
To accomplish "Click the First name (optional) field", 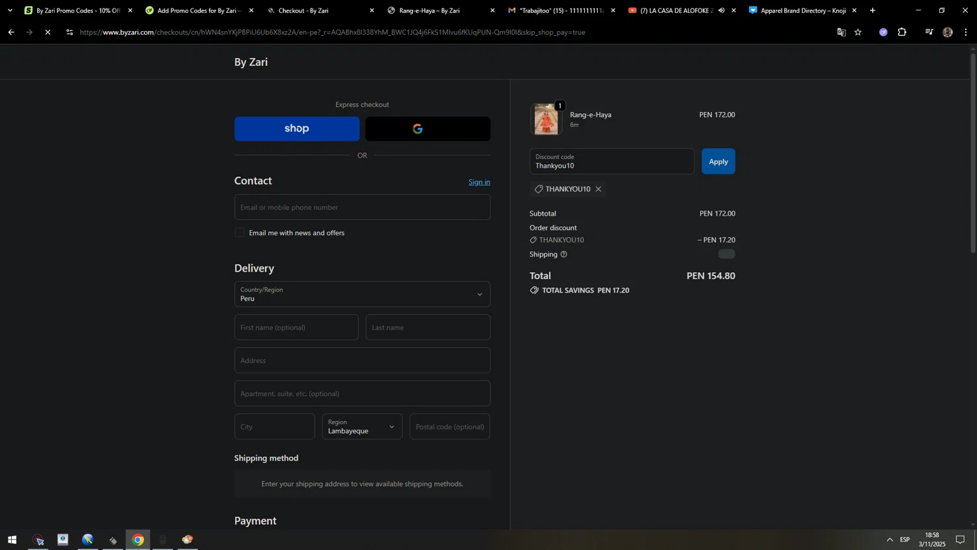I will click(296, 327).
